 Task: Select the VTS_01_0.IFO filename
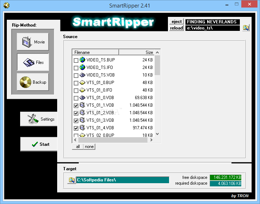coord(99,90)
